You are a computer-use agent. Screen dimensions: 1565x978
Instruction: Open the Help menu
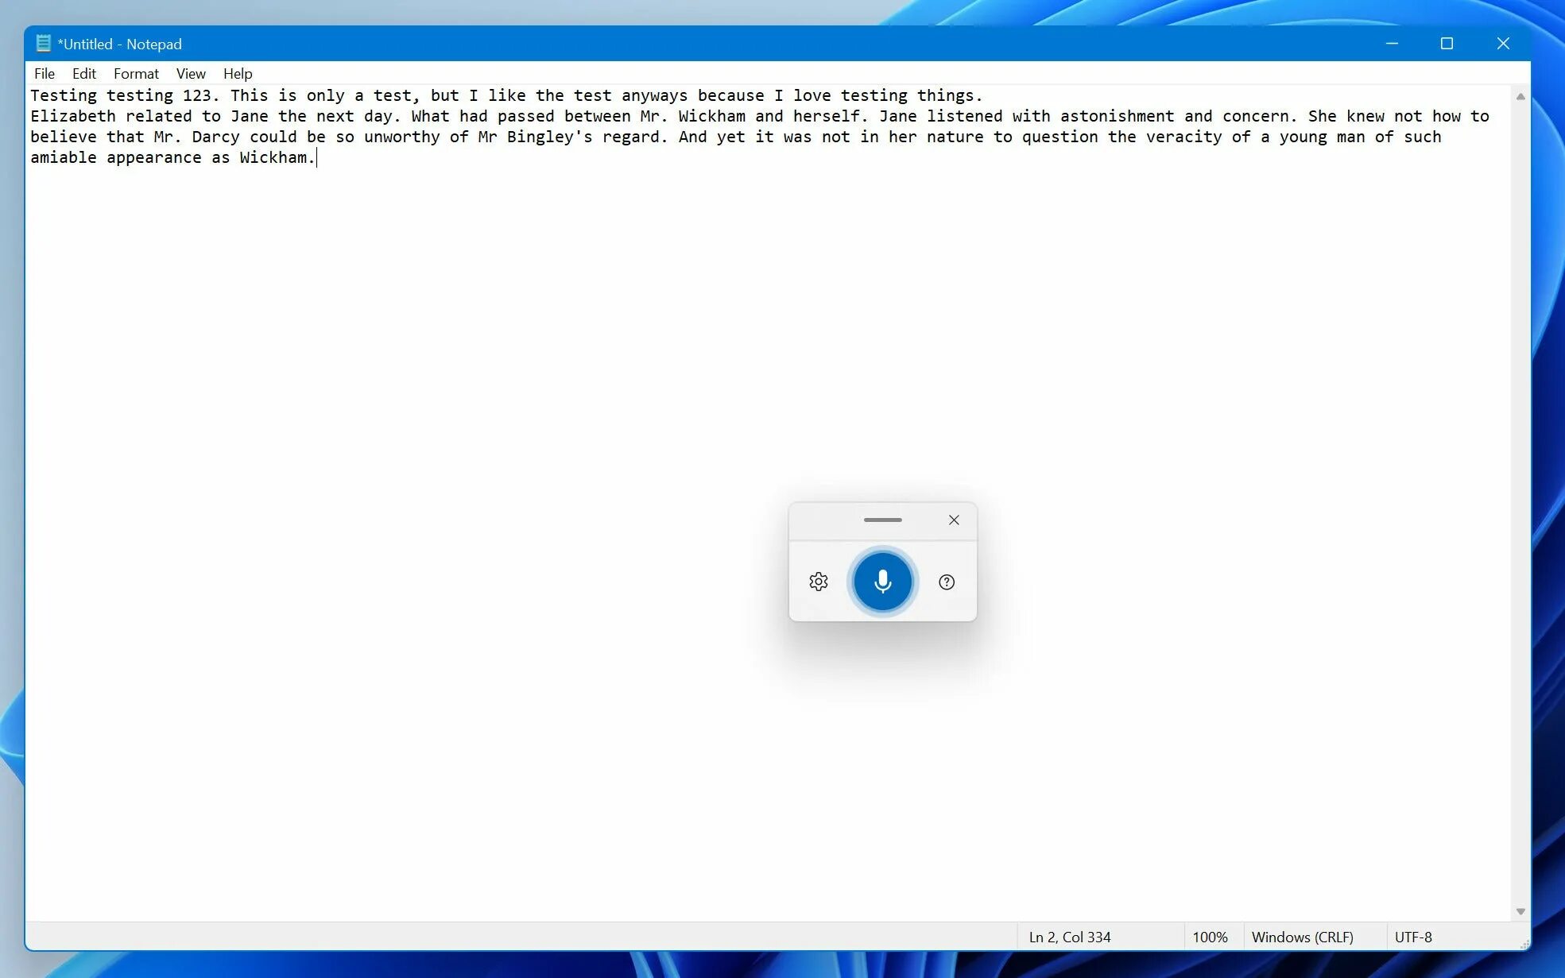pos(238,73)
